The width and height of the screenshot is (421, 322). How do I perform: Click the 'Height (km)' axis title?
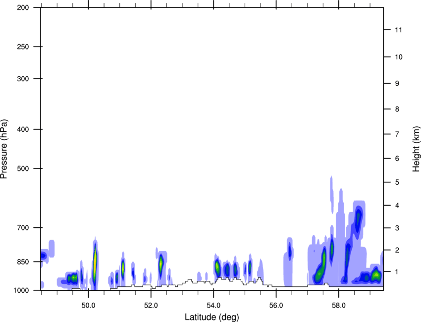point(416,149)
